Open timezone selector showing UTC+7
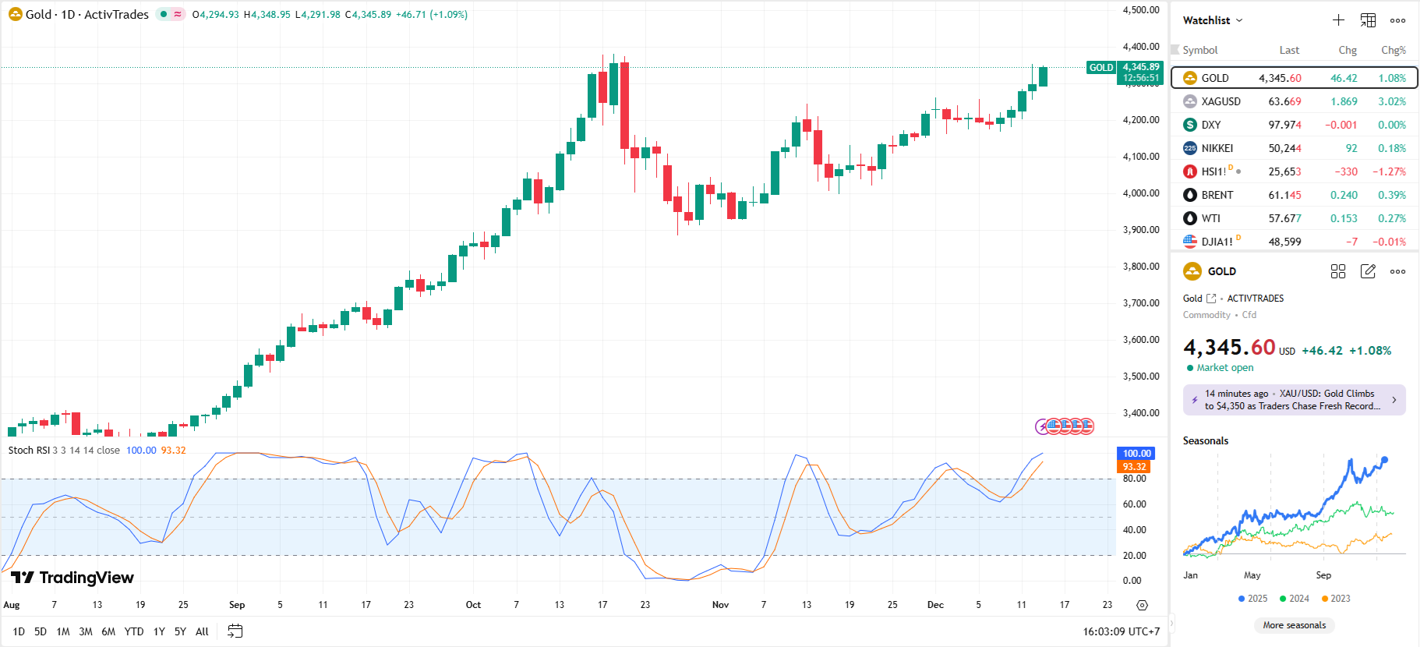1420x647 pixels. (x=1121, y=631)
